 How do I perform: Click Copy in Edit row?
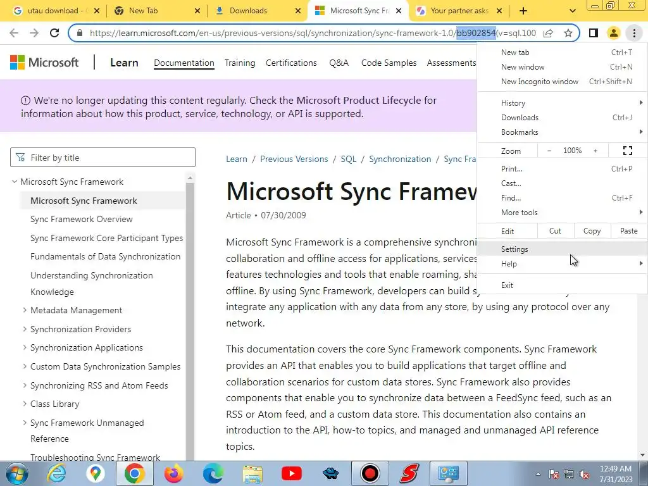tap(592, 231)
